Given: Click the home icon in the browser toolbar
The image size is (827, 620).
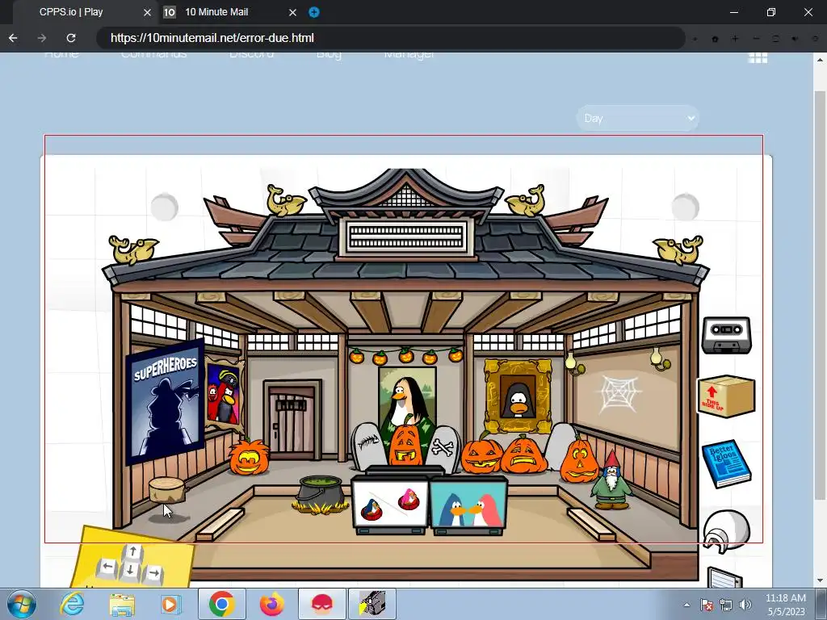Looking at the screenshot, I should click(x=715, y=39).
